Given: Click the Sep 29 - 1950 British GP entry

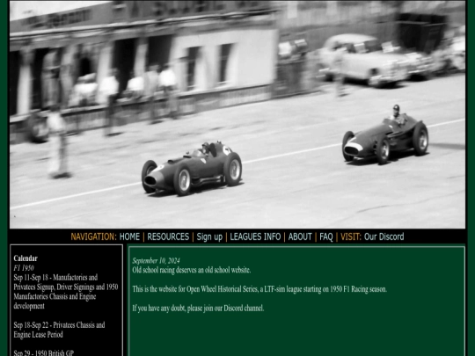Looking at the screenshot, I should tap(44, 353).
